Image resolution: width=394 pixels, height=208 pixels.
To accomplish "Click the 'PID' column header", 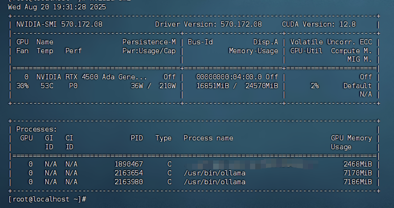I will [137, 138].
